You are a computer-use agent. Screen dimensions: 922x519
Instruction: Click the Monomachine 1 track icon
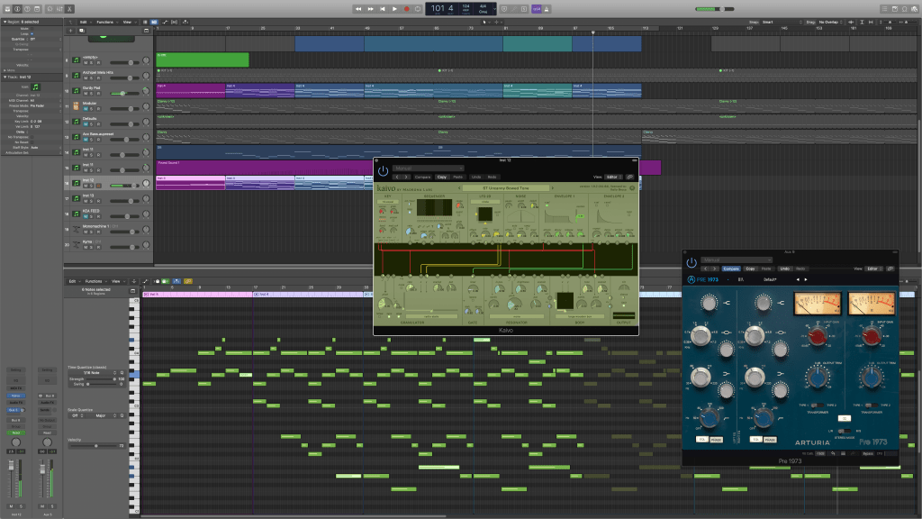click(76, 229)
